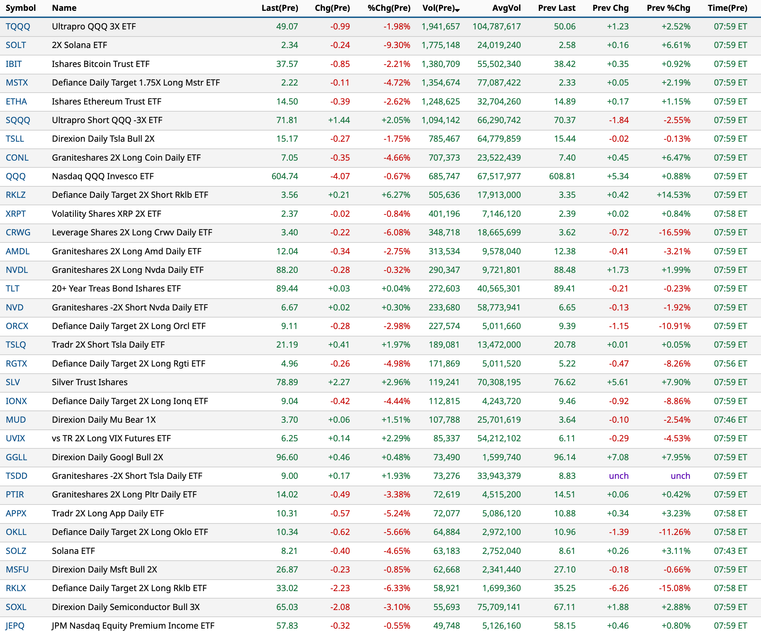Click the SLV ticker link
Screen dimensions: 761x631
click(x=13, y=382)
